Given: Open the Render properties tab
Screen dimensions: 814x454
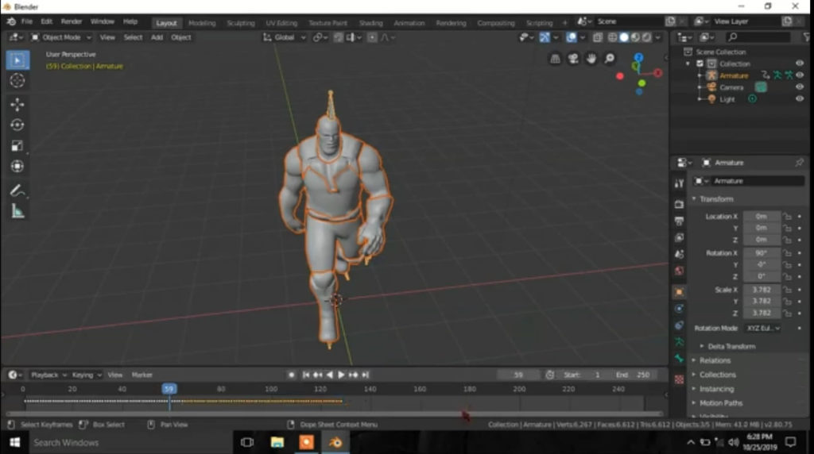Looking at the screenshot, I should click(679, 204).
